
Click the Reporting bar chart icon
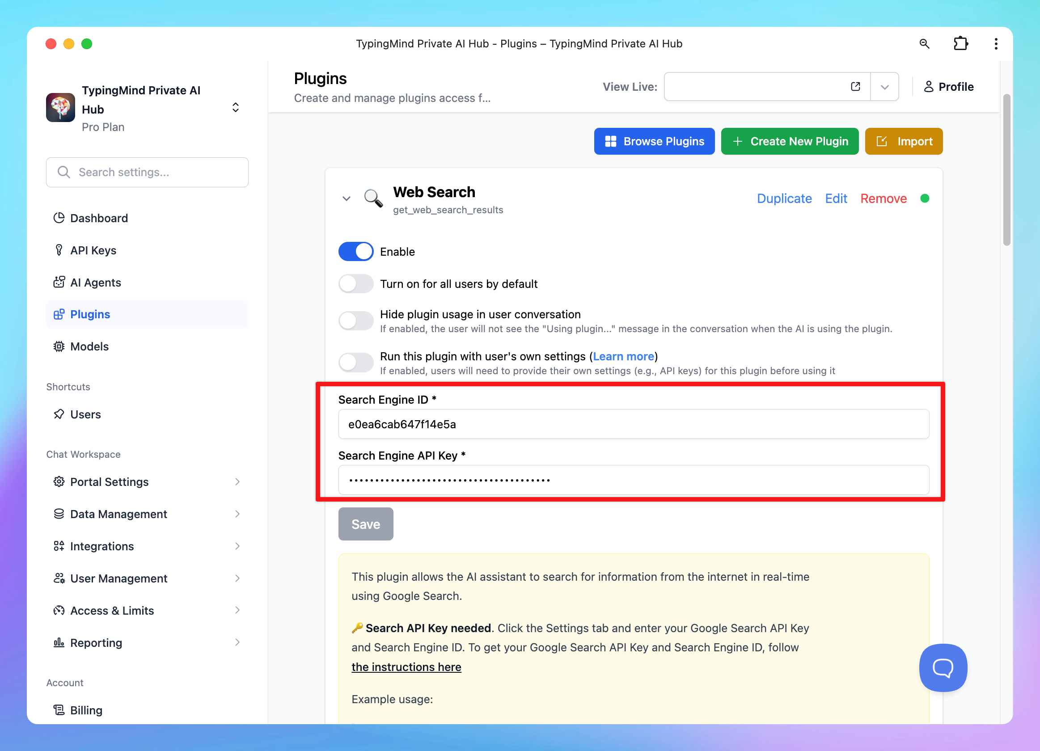tap(59, 643)
